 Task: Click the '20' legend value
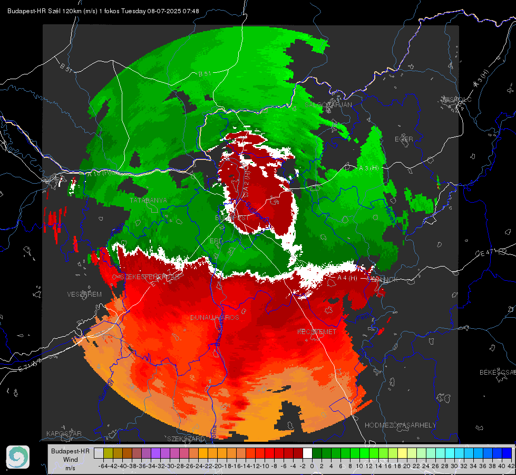(407, 466)
